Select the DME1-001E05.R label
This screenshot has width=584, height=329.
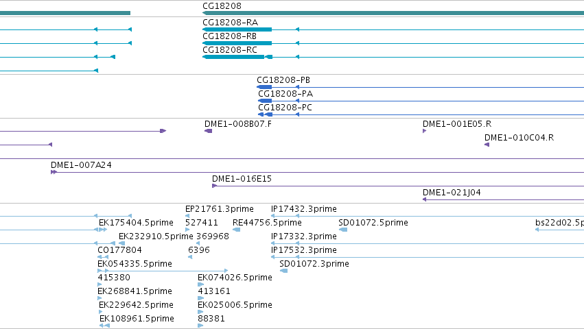[457, 124]
